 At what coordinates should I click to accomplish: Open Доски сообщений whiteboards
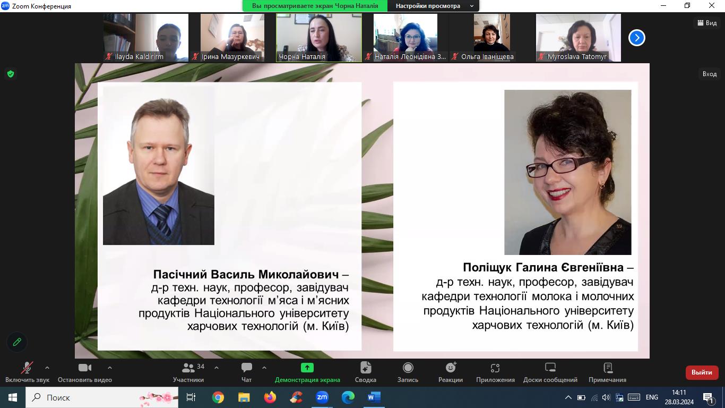(550, 368)
